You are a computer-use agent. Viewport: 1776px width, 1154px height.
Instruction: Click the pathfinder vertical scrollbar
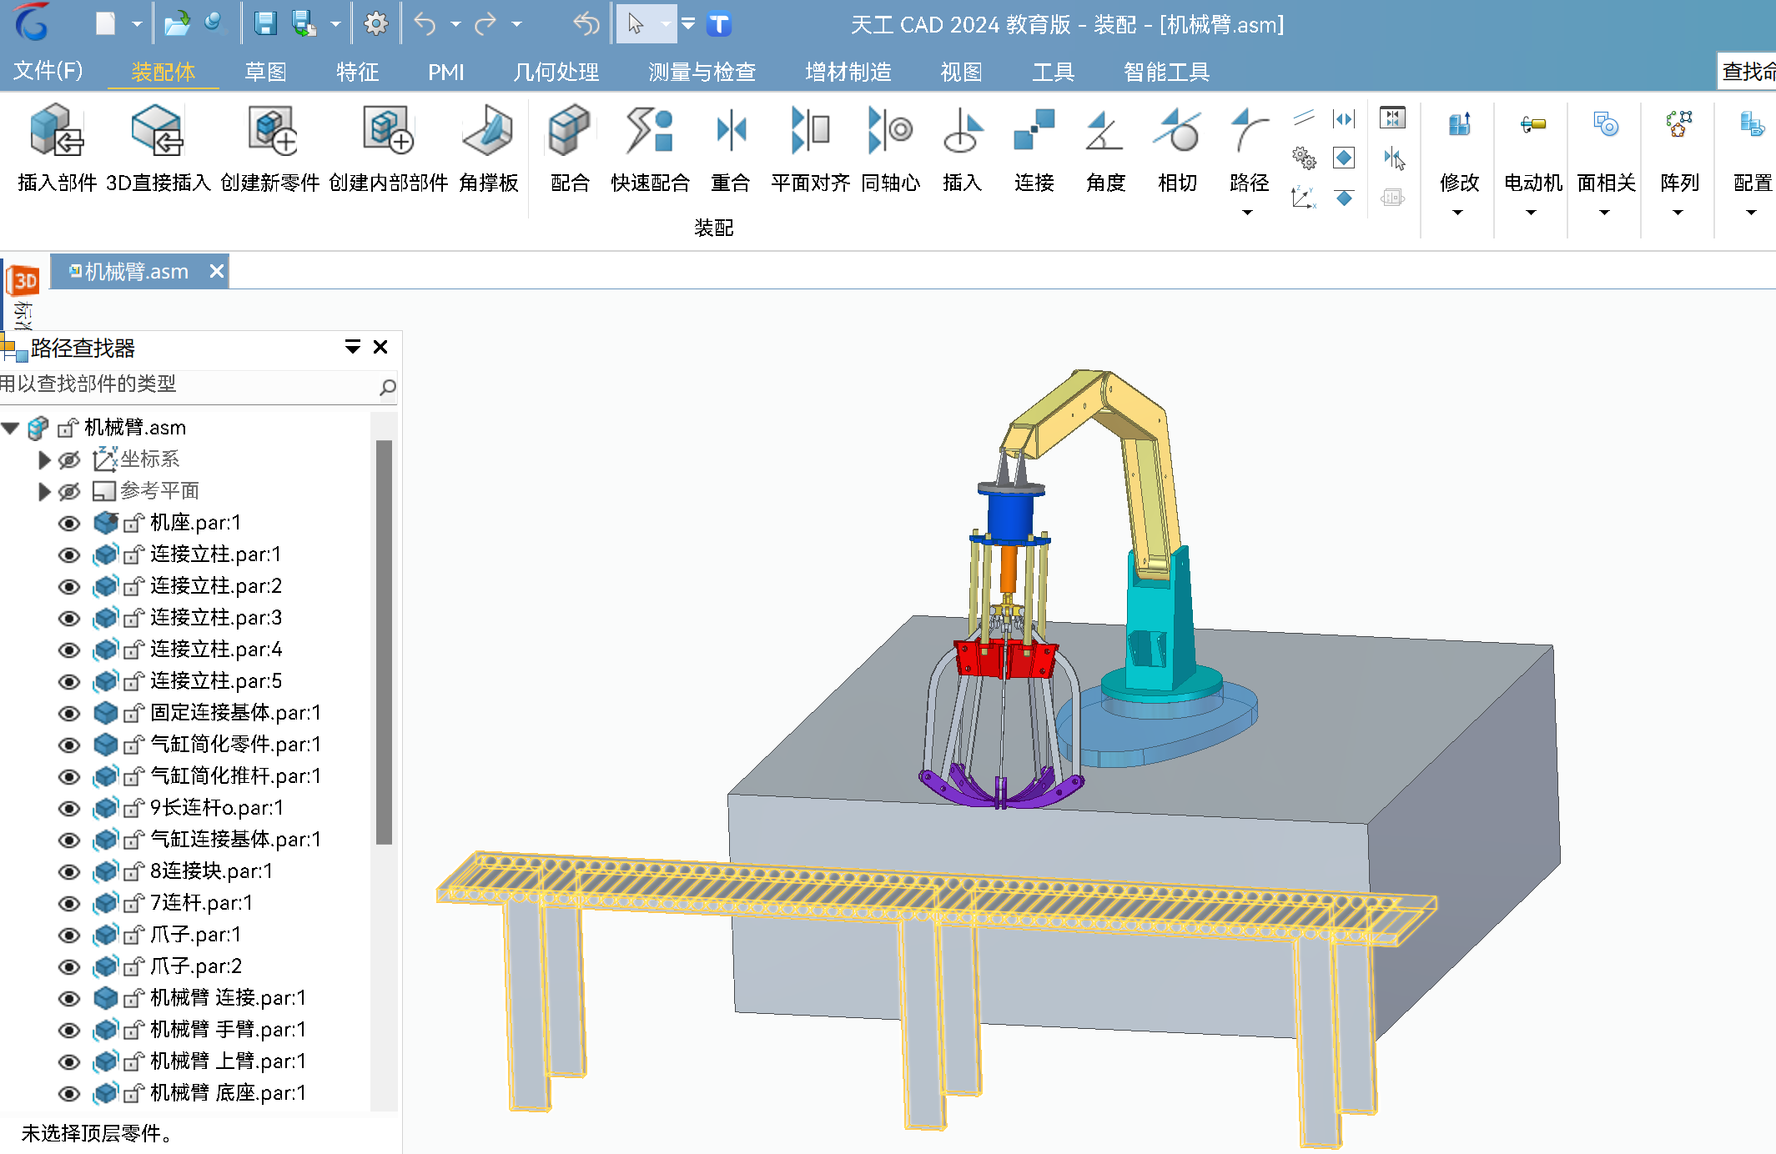(x=384, y=642)
